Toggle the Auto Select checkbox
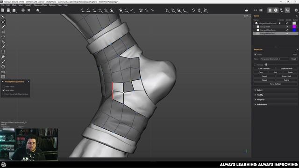299x168 pixels. tap(4, 90)
